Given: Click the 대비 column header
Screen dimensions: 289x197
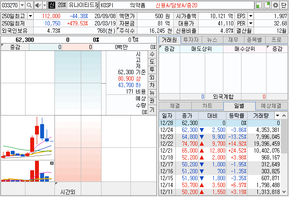Looking at the screenshot, I should pos(213,116).
